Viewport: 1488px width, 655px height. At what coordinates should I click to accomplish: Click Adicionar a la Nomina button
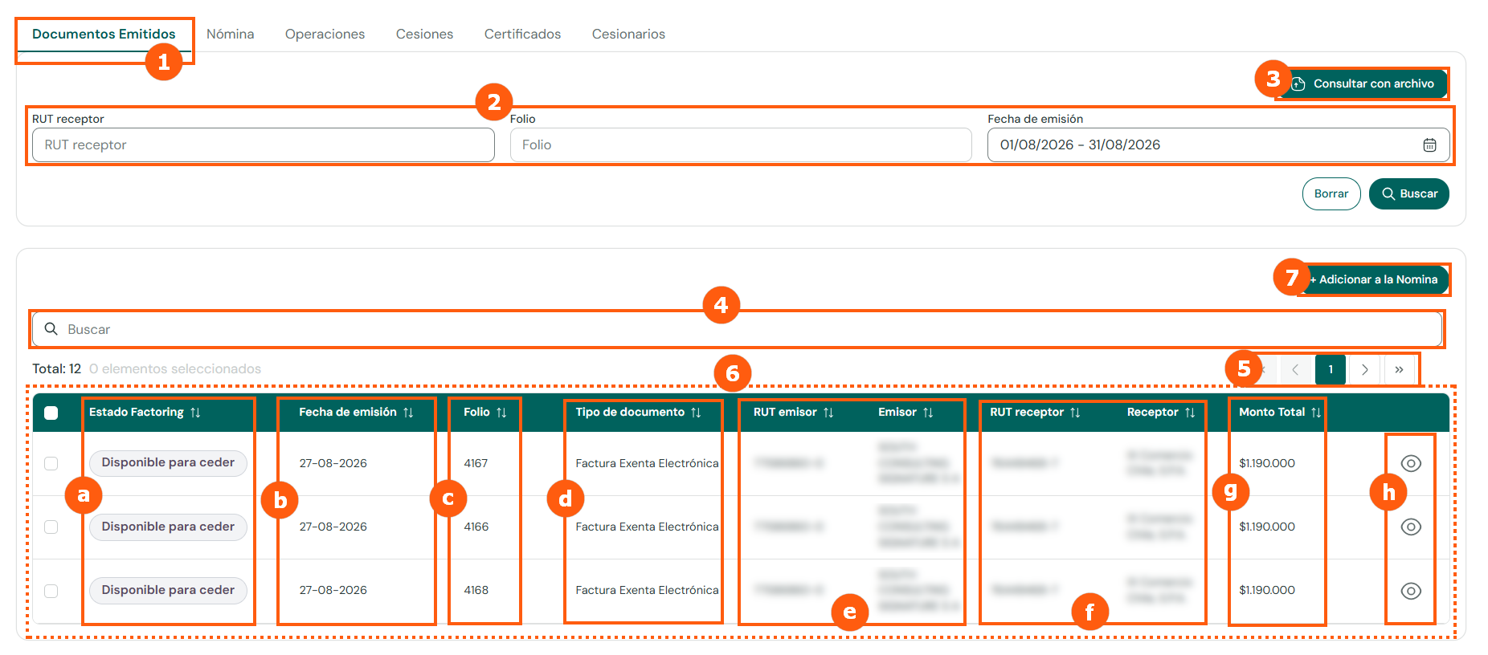[1375, 279]
